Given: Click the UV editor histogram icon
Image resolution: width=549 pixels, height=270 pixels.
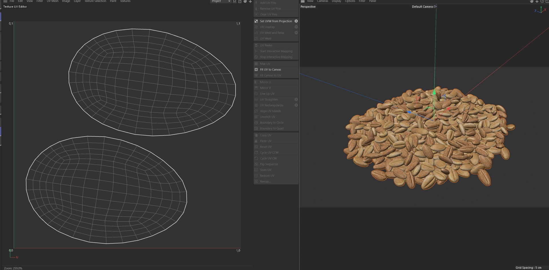Looking at the screenshot, I should [234, 1].
